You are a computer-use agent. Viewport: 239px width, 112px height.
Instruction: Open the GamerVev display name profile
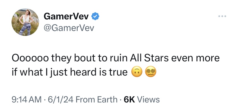click(x=66, y=16)
